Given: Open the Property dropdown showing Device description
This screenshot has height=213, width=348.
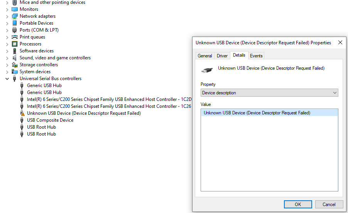Looking at the screenshot, I should pyautogui.click(x=269, y=93).
